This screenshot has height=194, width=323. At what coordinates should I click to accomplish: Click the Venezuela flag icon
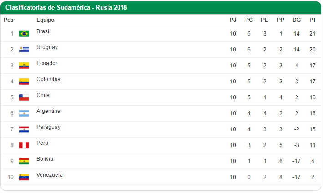pos(24,177)
